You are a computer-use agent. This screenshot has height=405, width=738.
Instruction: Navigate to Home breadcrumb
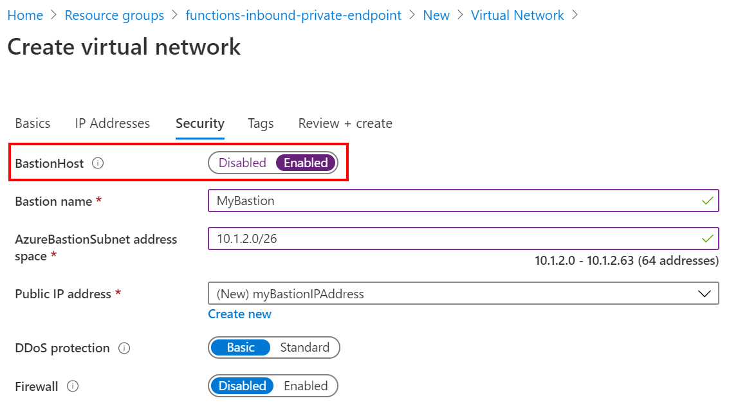click(x=25, y=15)
